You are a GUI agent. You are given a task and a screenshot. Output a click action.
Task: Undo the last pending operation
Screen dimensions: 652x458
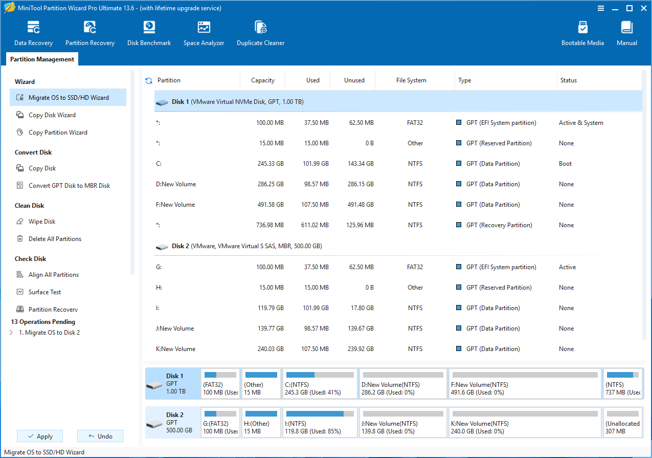click(x=100, y=436)
